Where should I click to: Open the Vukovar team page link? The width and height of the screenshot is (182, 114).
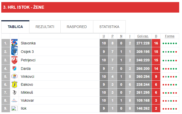27,100
